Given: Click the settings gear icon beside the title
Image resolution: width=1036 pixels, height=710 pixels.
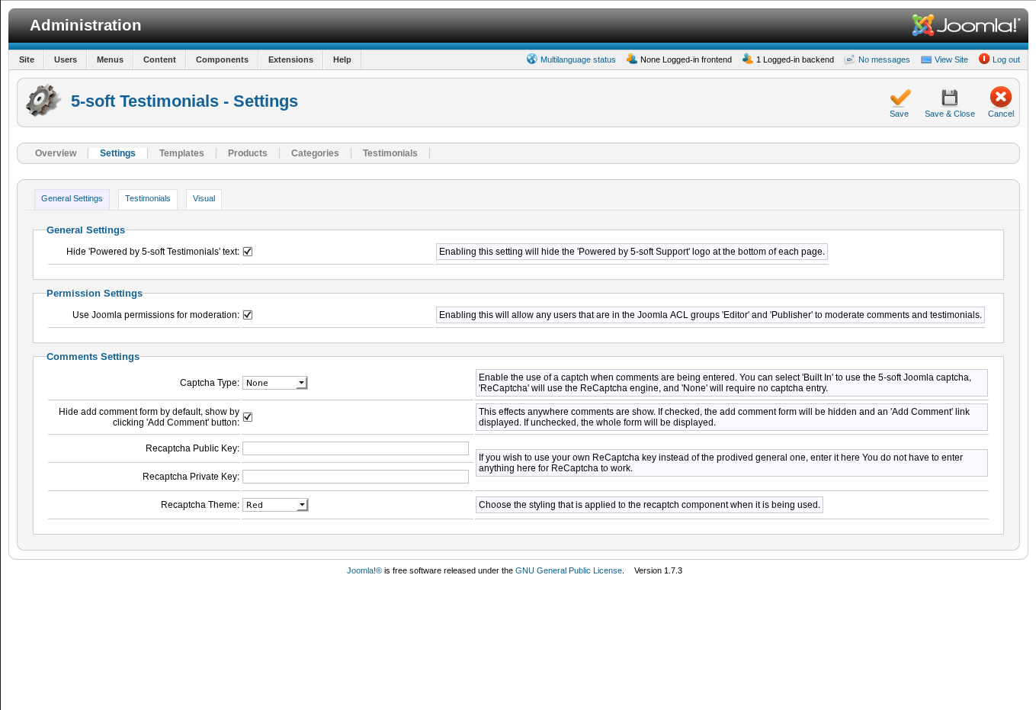Looking at the screenshot, I should 43,101.
